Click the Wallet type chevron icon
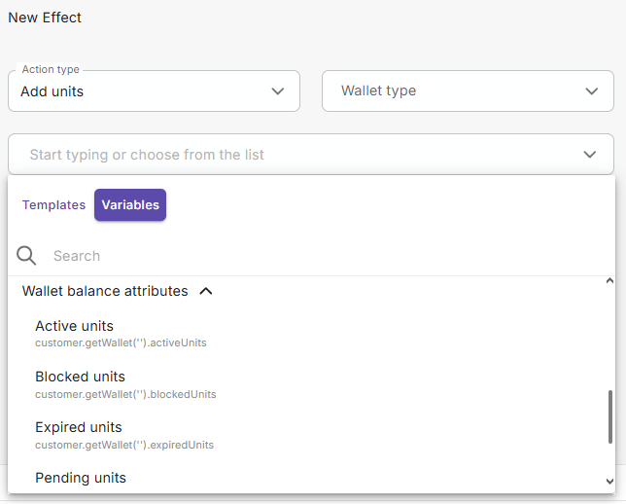Image resolution: width=626 pixels, height=504 pixels. coord(592,91)
